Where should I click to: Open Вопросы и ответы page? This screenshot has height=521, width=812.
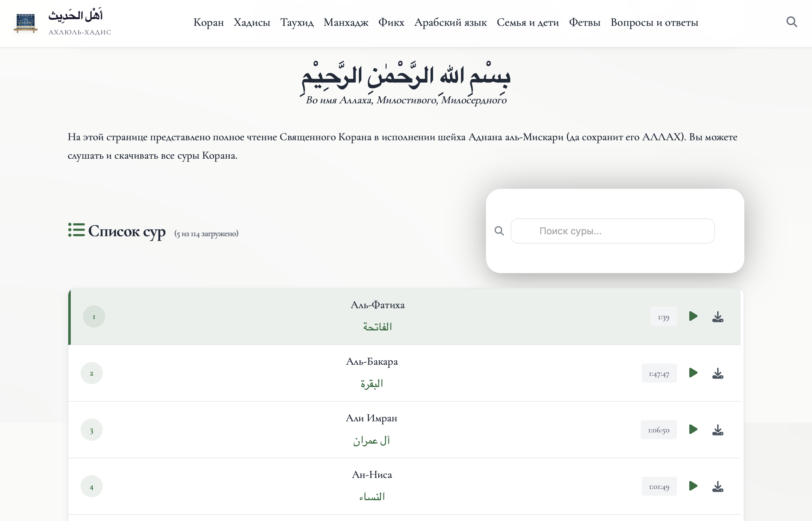(x=654, y=22)
